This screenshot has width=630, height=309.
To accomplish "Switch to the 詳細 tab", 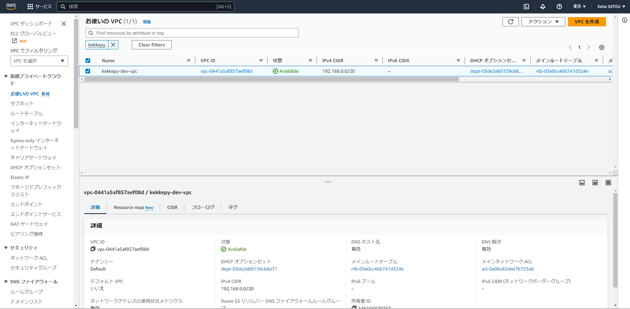I will (95, 207).
